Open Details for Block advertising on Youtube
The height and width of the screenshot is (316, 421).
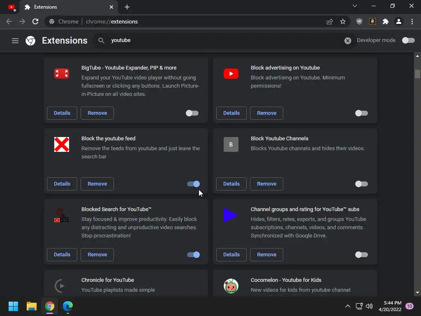(231, 113)
